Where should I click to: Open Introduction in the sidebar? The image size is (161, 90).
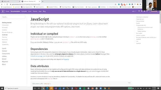tap(5, 25)
